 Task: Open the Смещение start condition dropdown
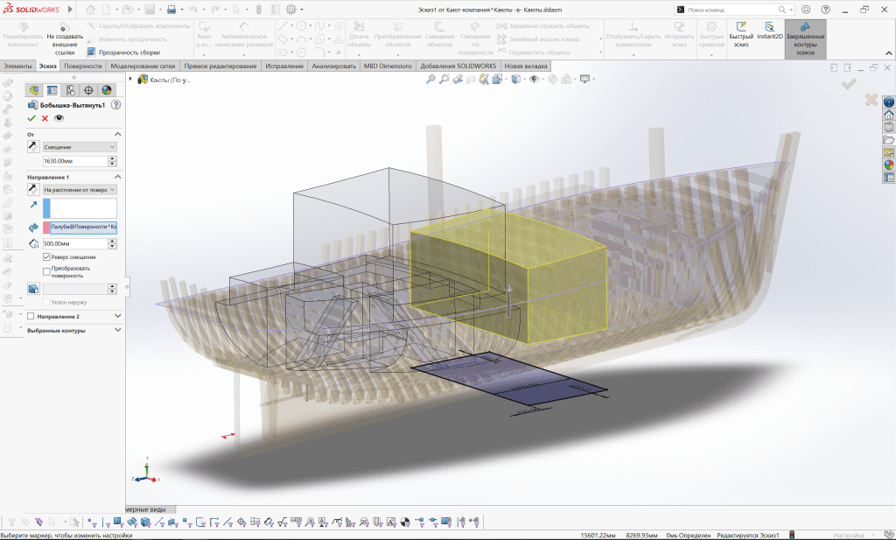pyautogui.click(x=80, y=147)
